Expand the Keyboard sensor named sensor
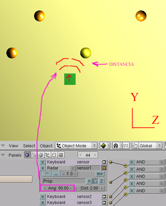This screenshot has width=166, height=206. [x=104, y=162]
